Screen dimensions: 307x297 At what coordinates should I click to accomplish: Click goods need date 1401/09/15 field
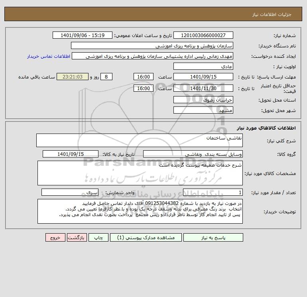[71, 154]
